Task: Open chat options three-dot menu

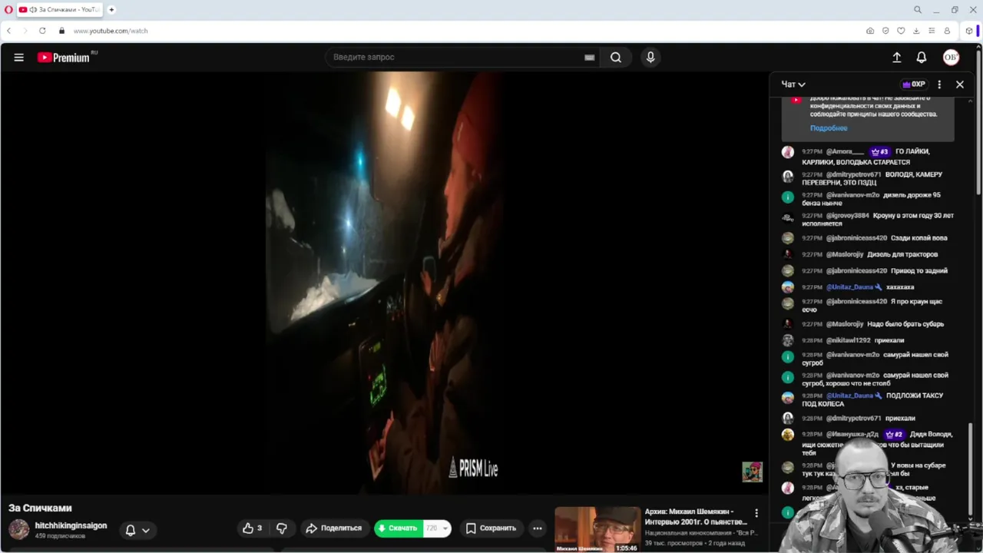Action: coord(939,84)
